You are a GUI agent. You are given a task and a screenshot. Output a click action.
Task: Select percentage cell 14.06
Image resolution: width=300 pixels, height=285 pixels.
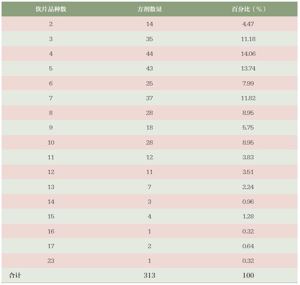pyautogui.click(x=248, y=54)
